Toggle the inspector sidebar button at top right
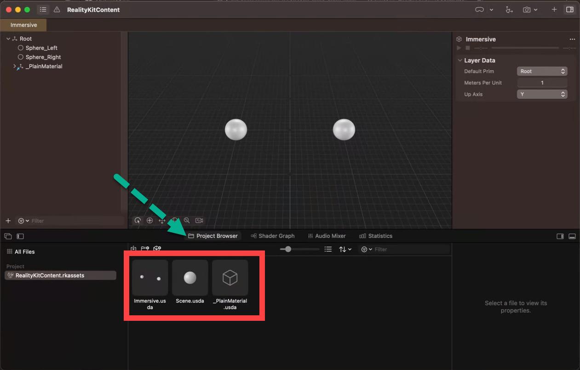Screen dimensions: 580x370 coord(570,10)
